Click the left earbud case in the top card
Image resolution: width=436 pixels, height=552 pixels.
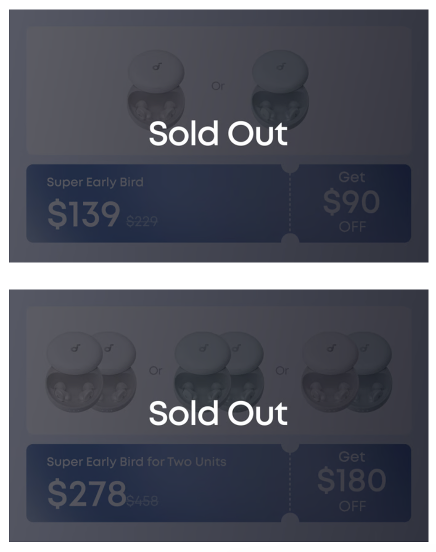[155, 91]
